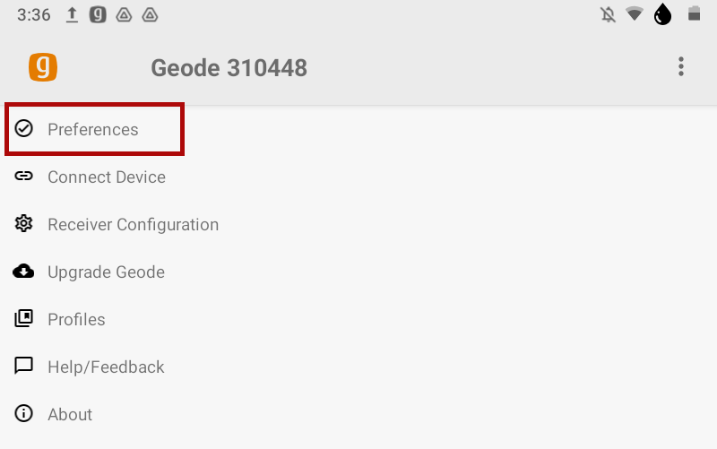The width and height of the screenshot is (717, 449).
Task: Tap the Wi-Fi signal status icon
Action: [x=635, y=14]
